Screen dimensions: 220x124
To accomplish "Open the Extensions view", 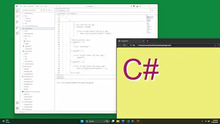I will tap(17, 33).
